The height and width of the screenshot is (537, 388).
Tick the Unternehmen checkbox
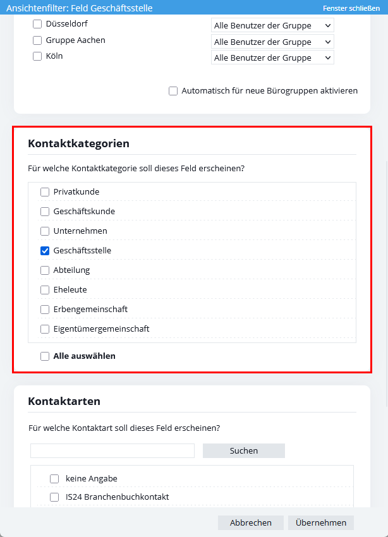click(45, 231)
